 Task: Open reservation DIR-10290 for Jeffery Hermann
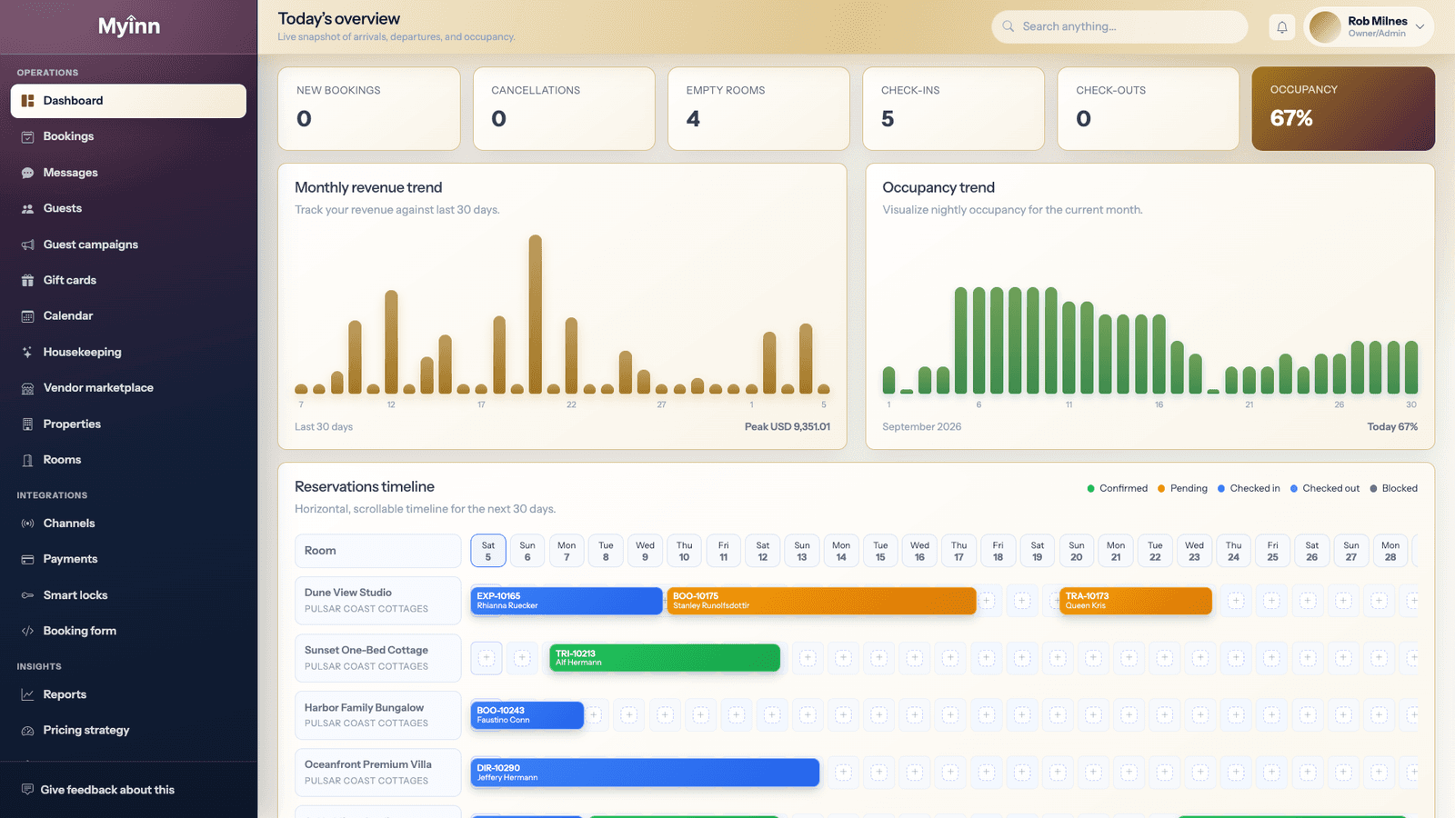tap(645, 773)
